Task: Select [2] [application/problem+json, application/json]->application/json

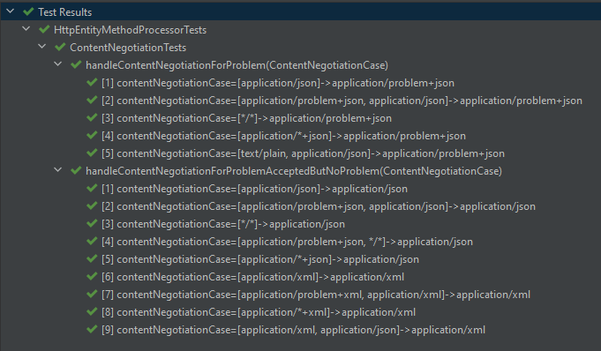Action: 319,206
